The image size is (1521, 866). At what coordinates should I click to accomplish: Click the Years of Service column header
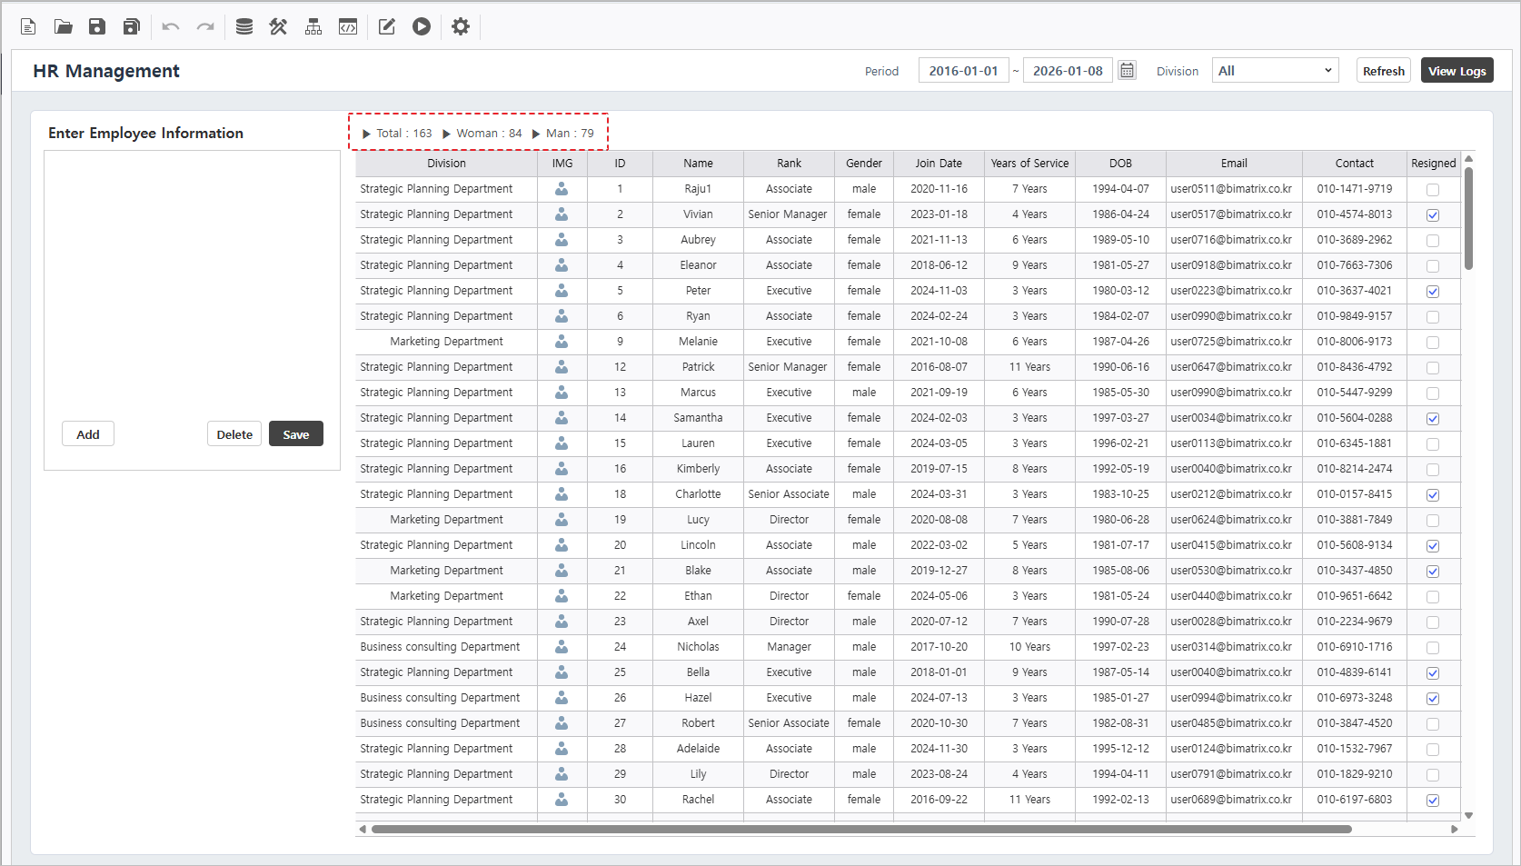[x=1029, y=164]
